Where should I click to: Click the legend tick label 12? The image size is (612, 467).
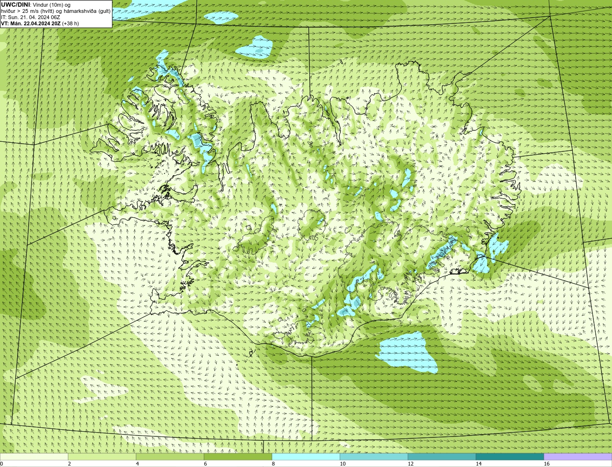coord(410,464)
